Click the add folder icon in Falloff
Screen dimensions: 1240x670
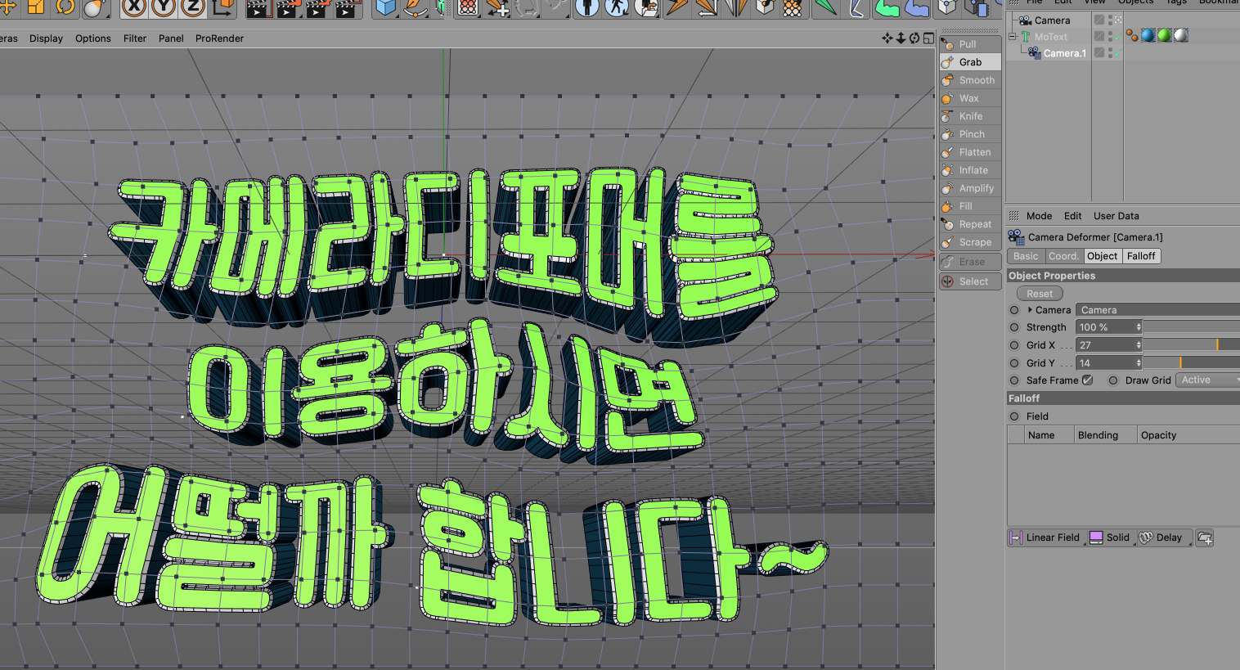pos(1204,537)
